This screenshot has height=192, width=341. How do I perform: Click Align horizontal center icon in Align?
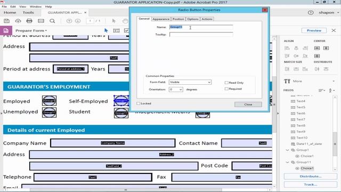(296, 48)
